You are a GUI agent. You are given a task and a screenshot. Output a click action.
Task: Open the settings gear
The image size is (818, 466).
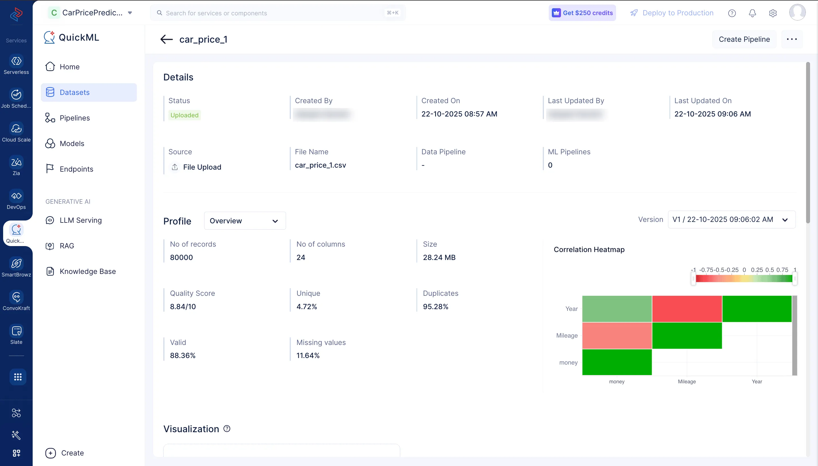[x=773, y=13]
